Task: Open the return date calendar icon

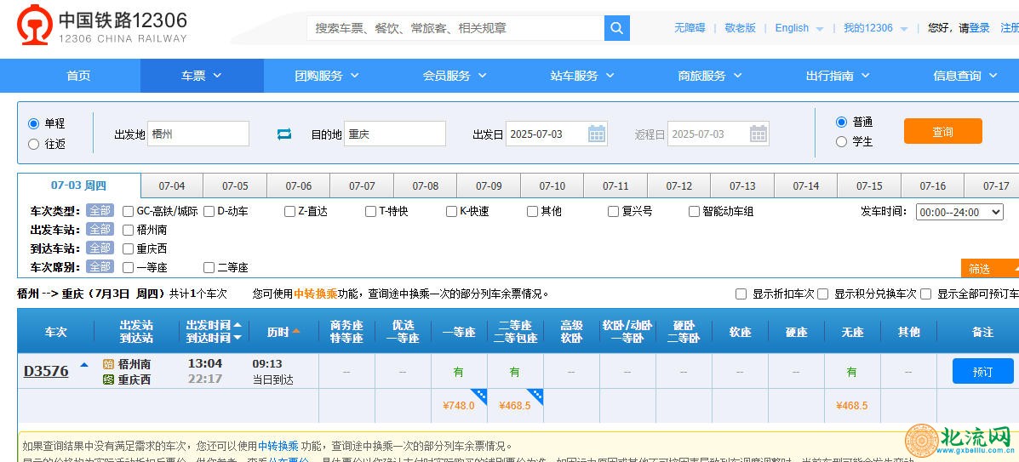Action: point(759,134)
